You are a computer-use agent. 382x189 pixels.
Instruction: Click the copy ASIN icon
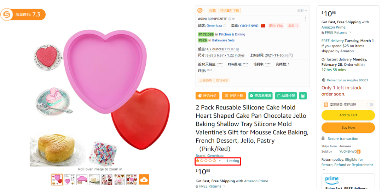[x=230, y=19]
